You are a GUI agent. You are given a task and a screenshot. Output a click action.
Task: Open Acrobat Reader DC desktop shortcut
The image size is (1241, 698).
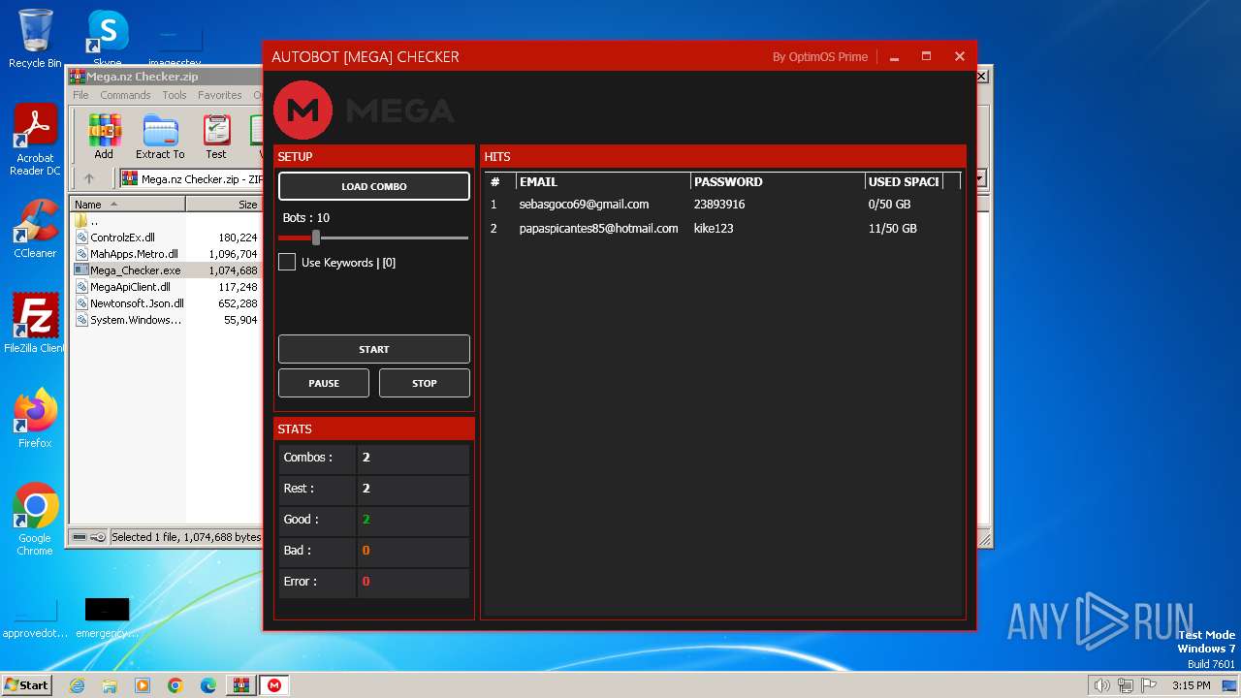tap(35, 141)
